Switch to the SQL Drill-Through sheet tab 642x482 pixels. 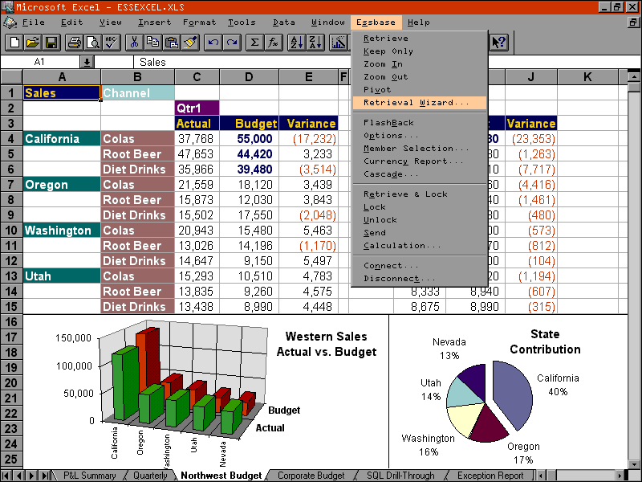pos(400,476)
